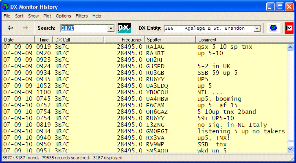Select the row spotted by F6CAM

(x=145, y=105)
